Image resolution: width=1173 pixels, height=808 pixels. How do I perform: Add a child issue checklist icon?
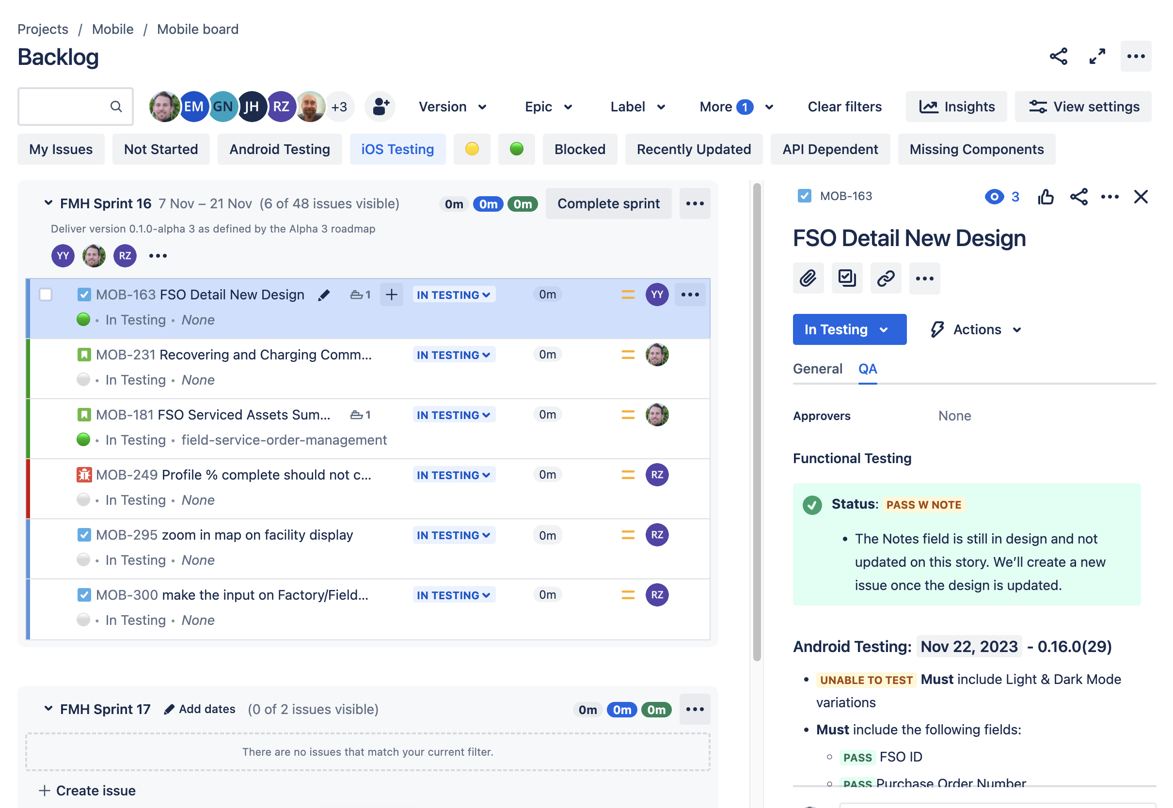(847, 279)
